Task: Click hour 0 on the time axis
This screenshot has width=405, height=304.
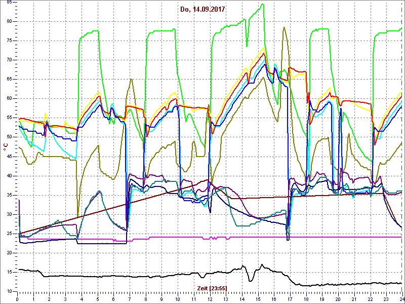Action: (x=17, y=299)
